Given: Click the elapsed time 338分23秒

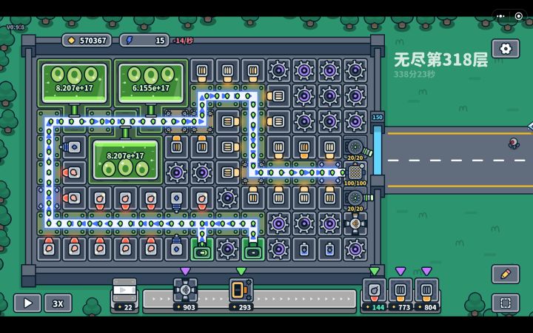Looking at the screenshot, I should (x=414, y=74).
